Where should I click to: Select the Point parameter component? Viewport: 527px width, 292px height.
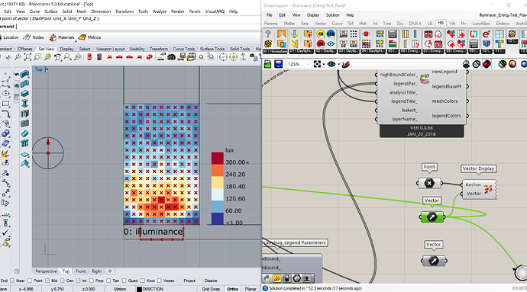coord(429,183)
